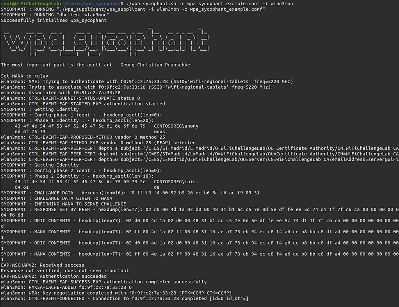Click the Georg-Christian Pranschke quote line
This screenshot has width=399, height=307.
95,65
